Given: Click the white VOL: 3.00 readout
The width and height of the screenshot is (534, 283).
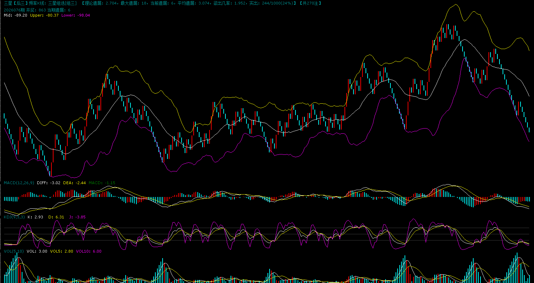Looking at the screenshot, I should point(37,251).
